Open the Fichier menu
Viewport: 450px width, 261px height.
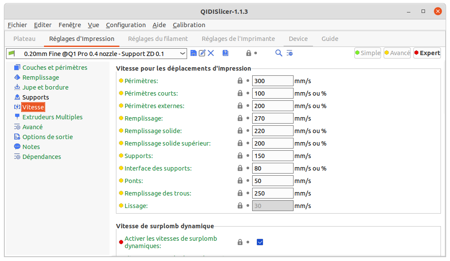[x=17, y=25]
